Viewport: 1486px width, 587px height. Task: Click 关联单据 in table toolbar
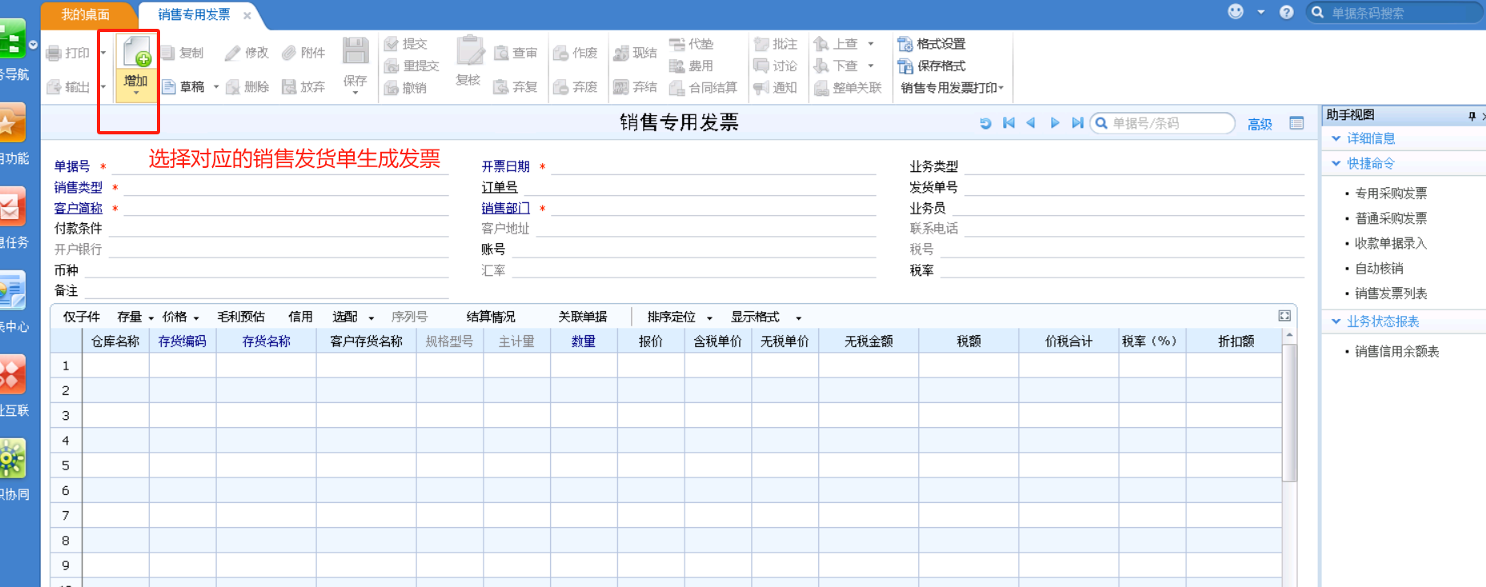(x=583, y=317)
